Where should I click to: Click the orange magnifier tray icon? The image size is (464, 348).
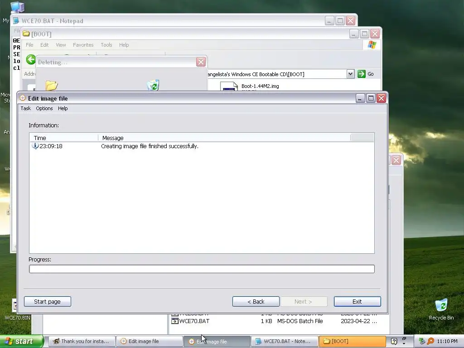click(x=431, y=341)
